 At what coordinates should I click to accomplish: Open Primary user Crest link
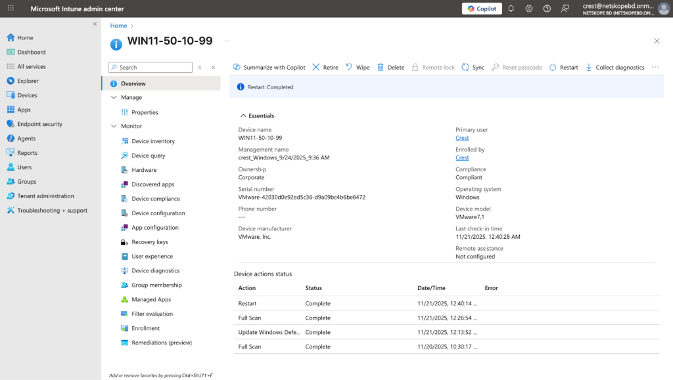[x=462, y=138]
